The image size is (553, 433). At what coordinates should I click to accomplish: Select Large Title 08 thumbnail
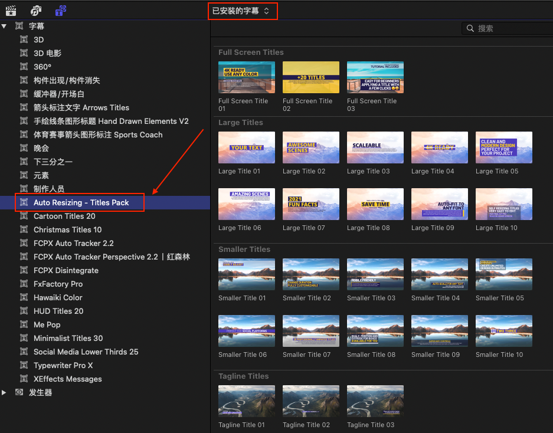[375, 204]
